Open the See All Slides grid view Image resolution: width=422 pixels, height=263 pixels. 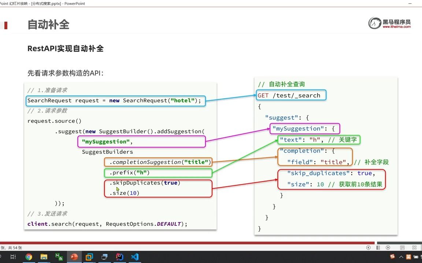tap(414, 248)
